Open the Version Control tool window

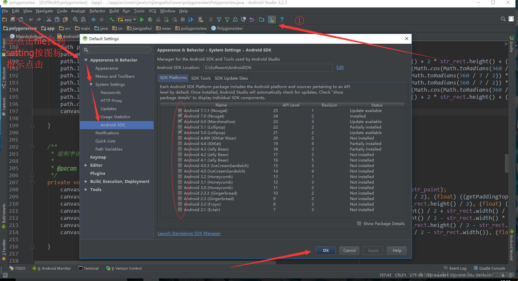(124, 268)
